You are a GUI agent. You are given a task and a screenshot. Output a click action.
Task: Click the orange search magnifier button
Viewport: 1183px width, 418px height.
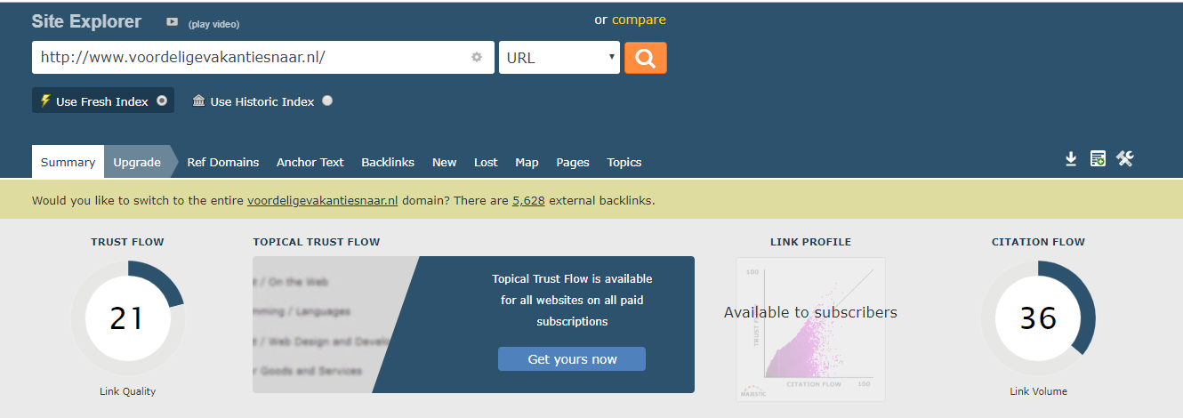[645, 58]
